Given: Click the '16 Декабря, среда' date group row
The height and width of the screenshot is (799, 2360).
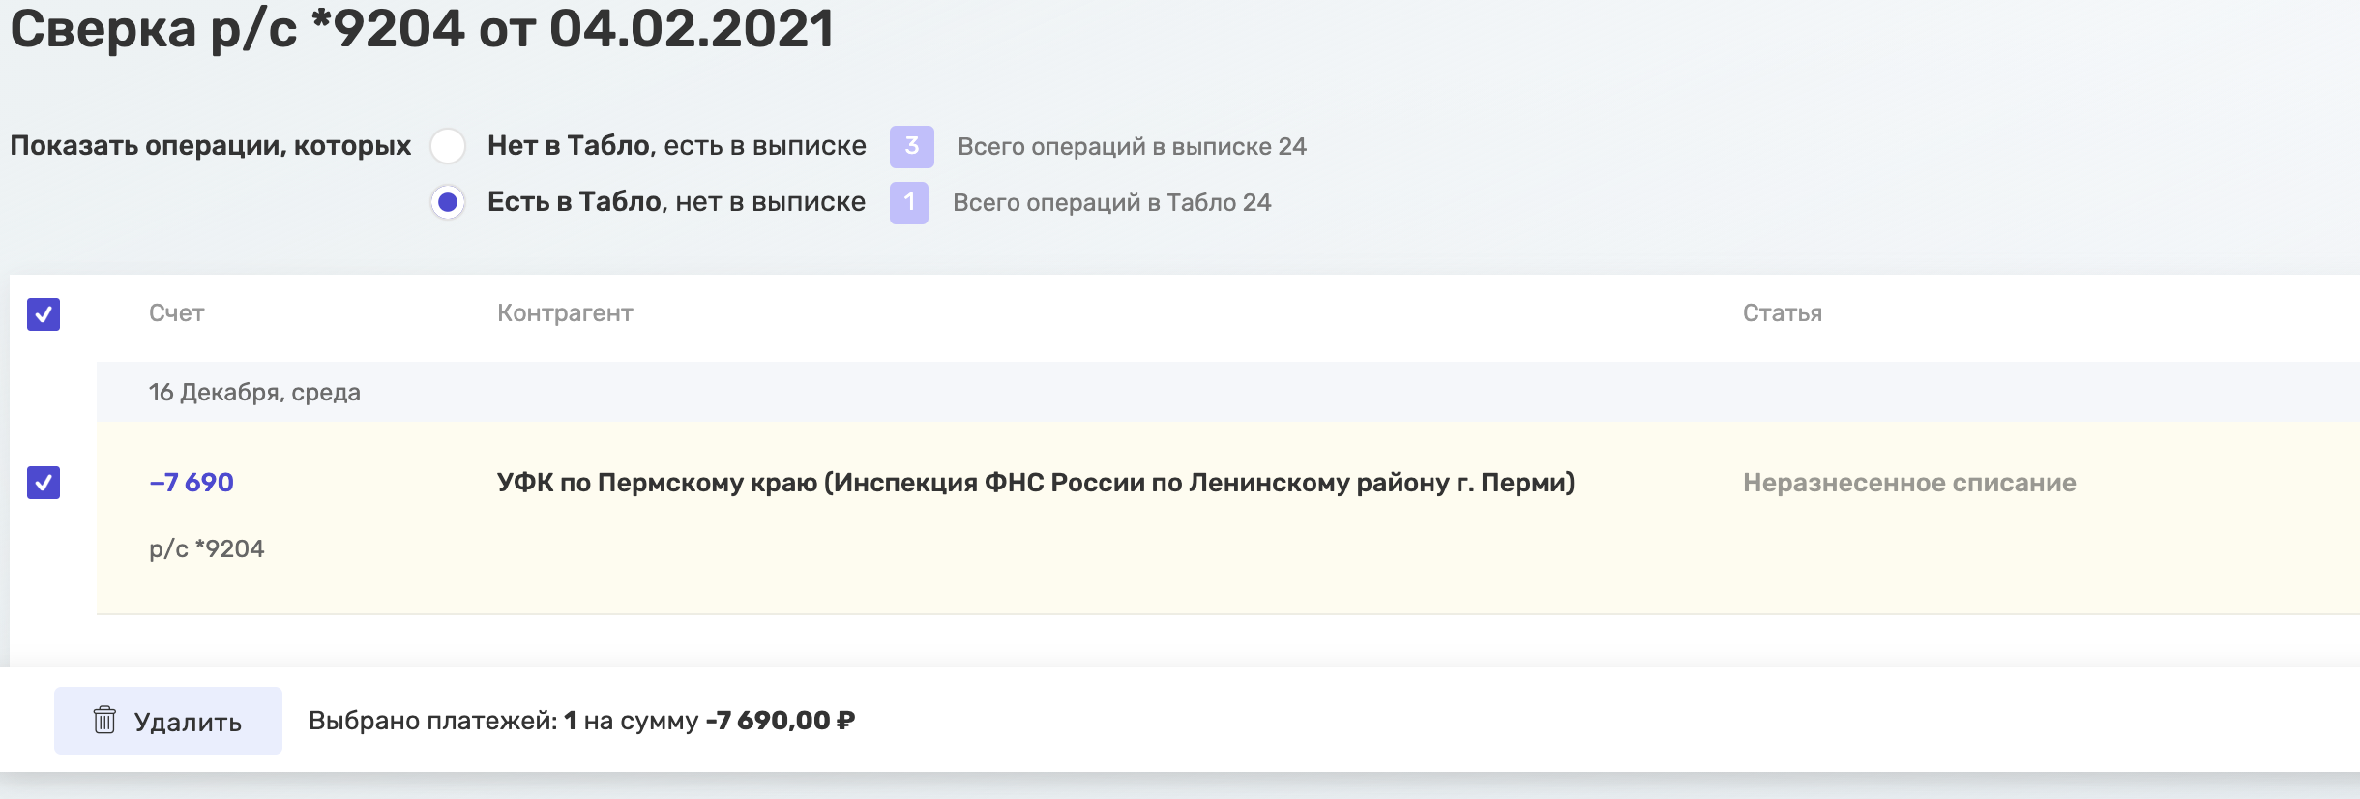Looking at the screenshot, I should [1228, 392].
